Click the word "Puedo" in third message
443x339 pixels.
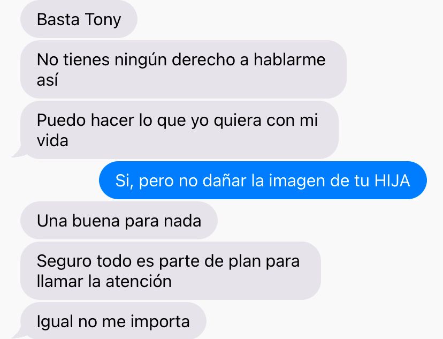tap(61, 120)
